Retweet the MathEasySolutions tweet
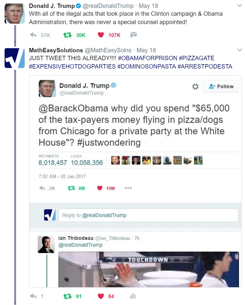 click(67, 296)
